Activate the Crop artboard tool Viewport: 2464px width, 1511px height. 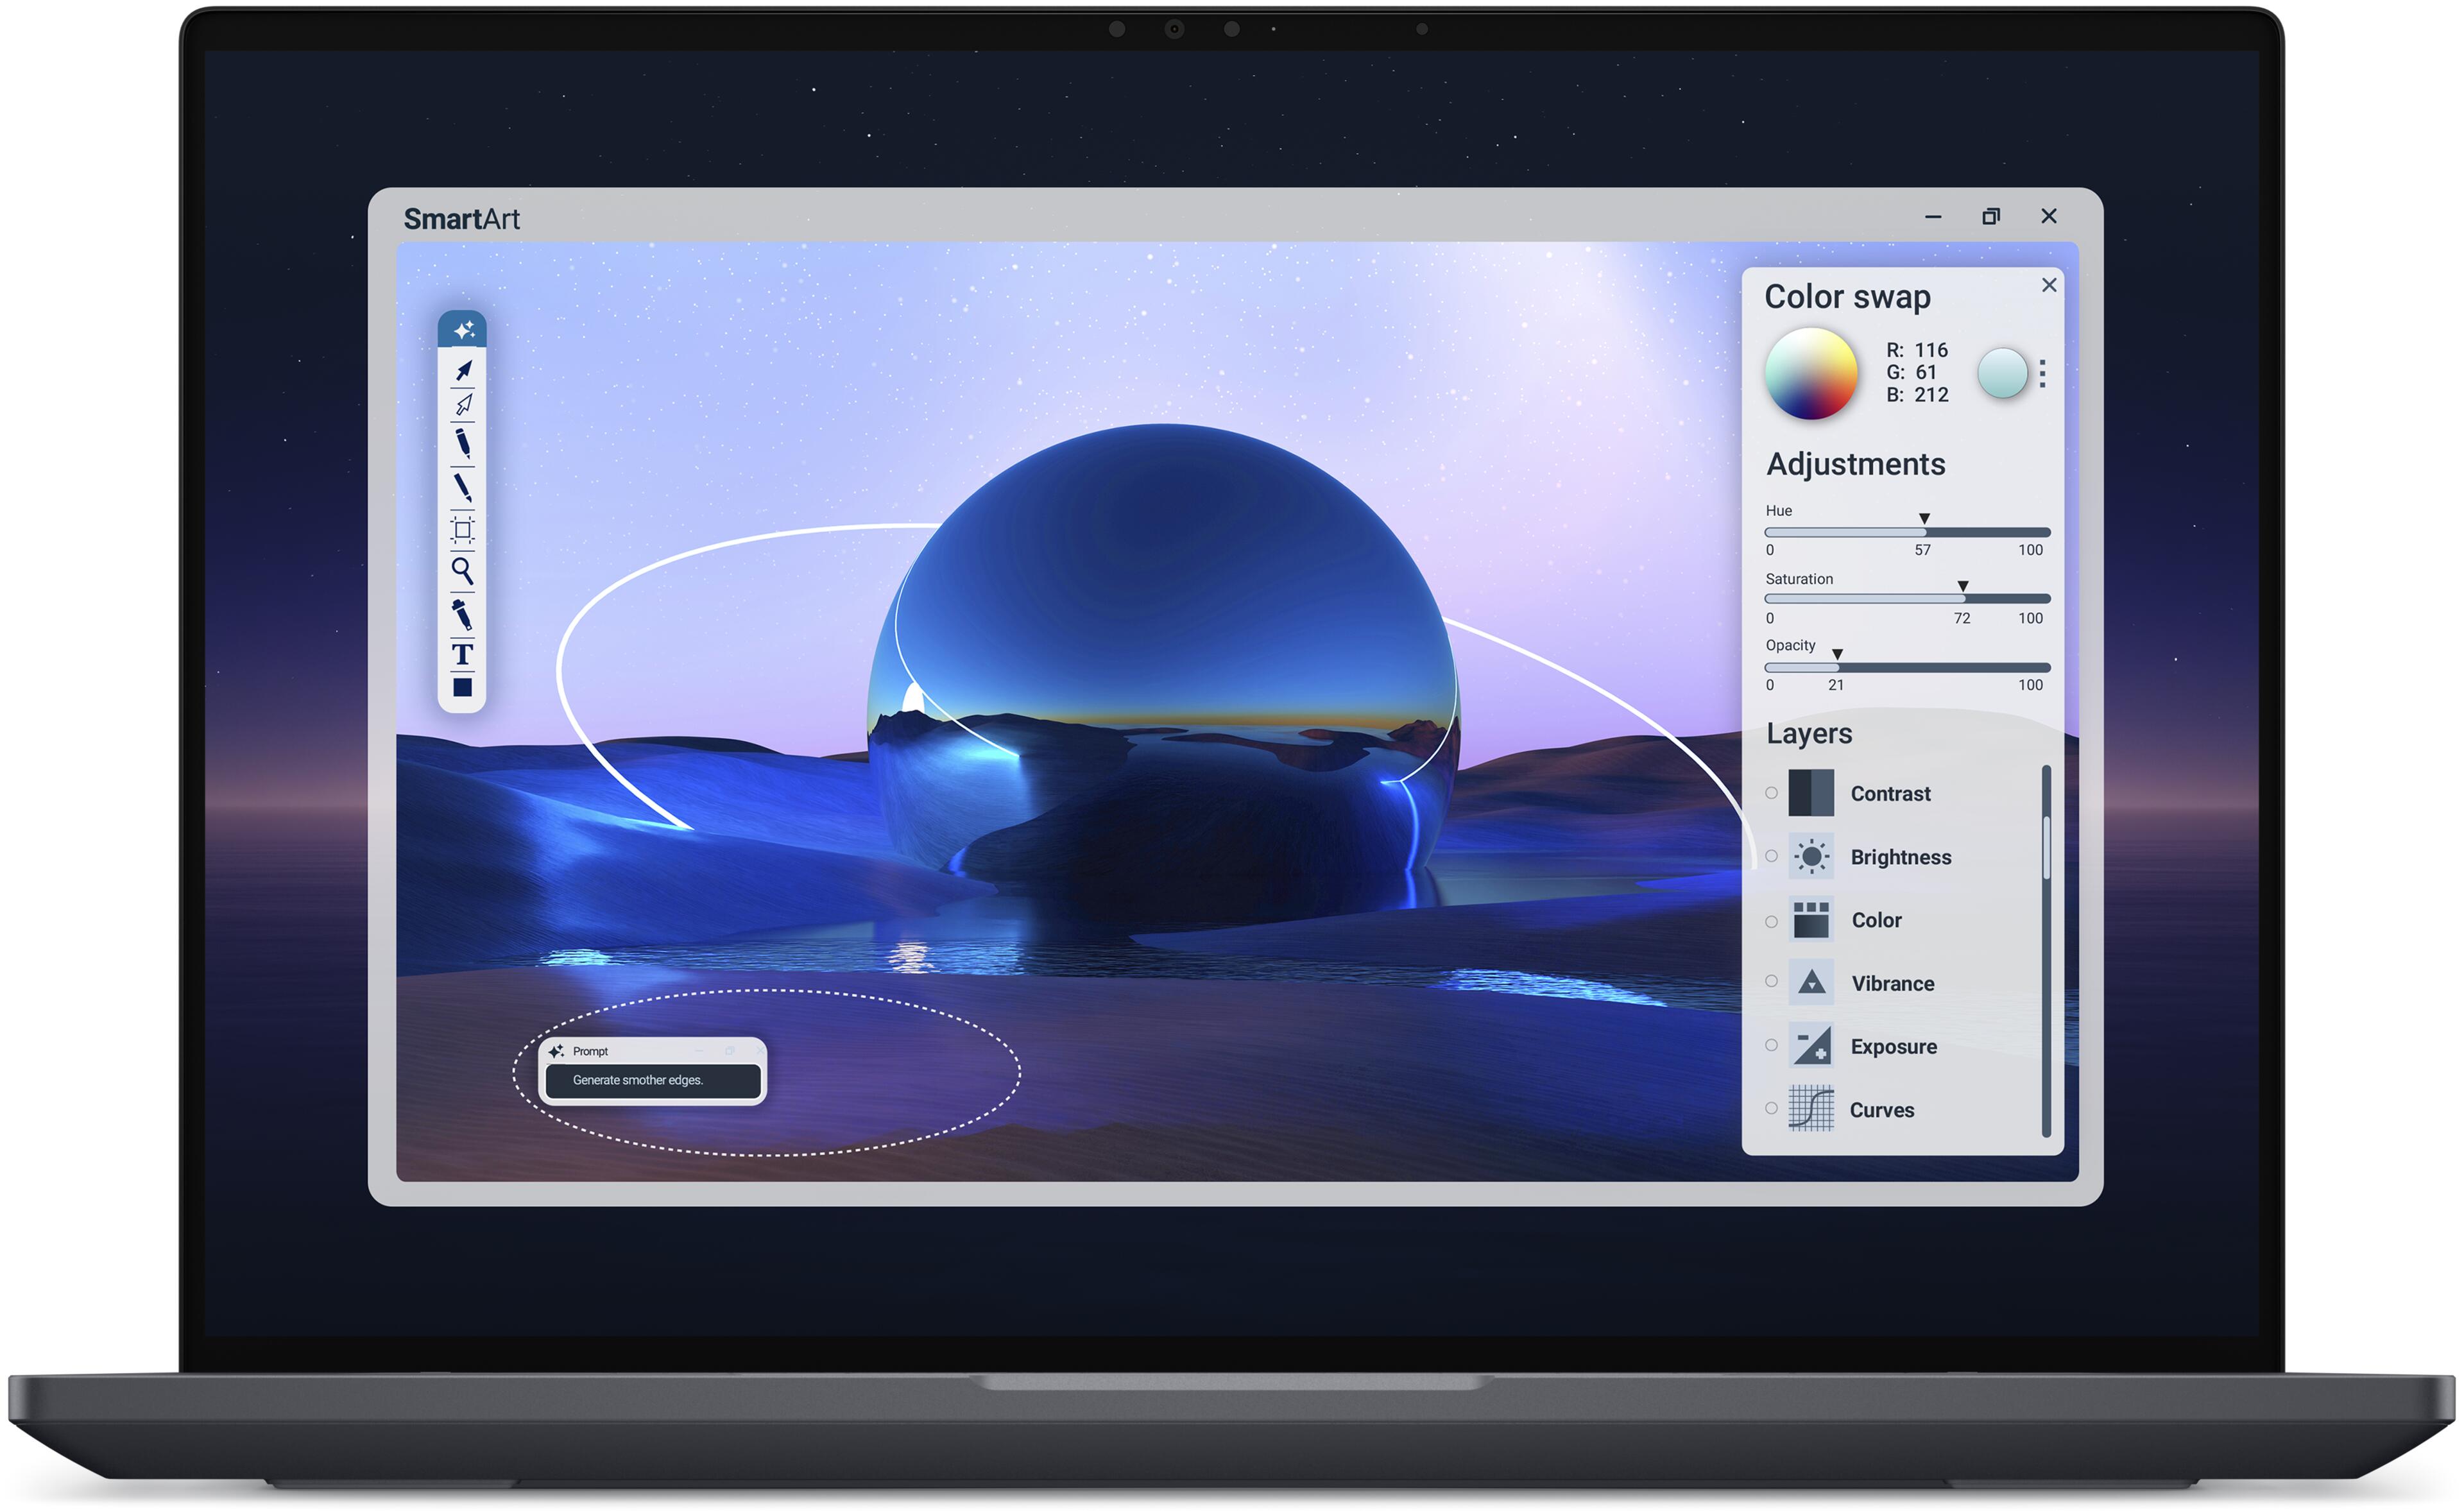pyautogui.click(x=462, y=529)
